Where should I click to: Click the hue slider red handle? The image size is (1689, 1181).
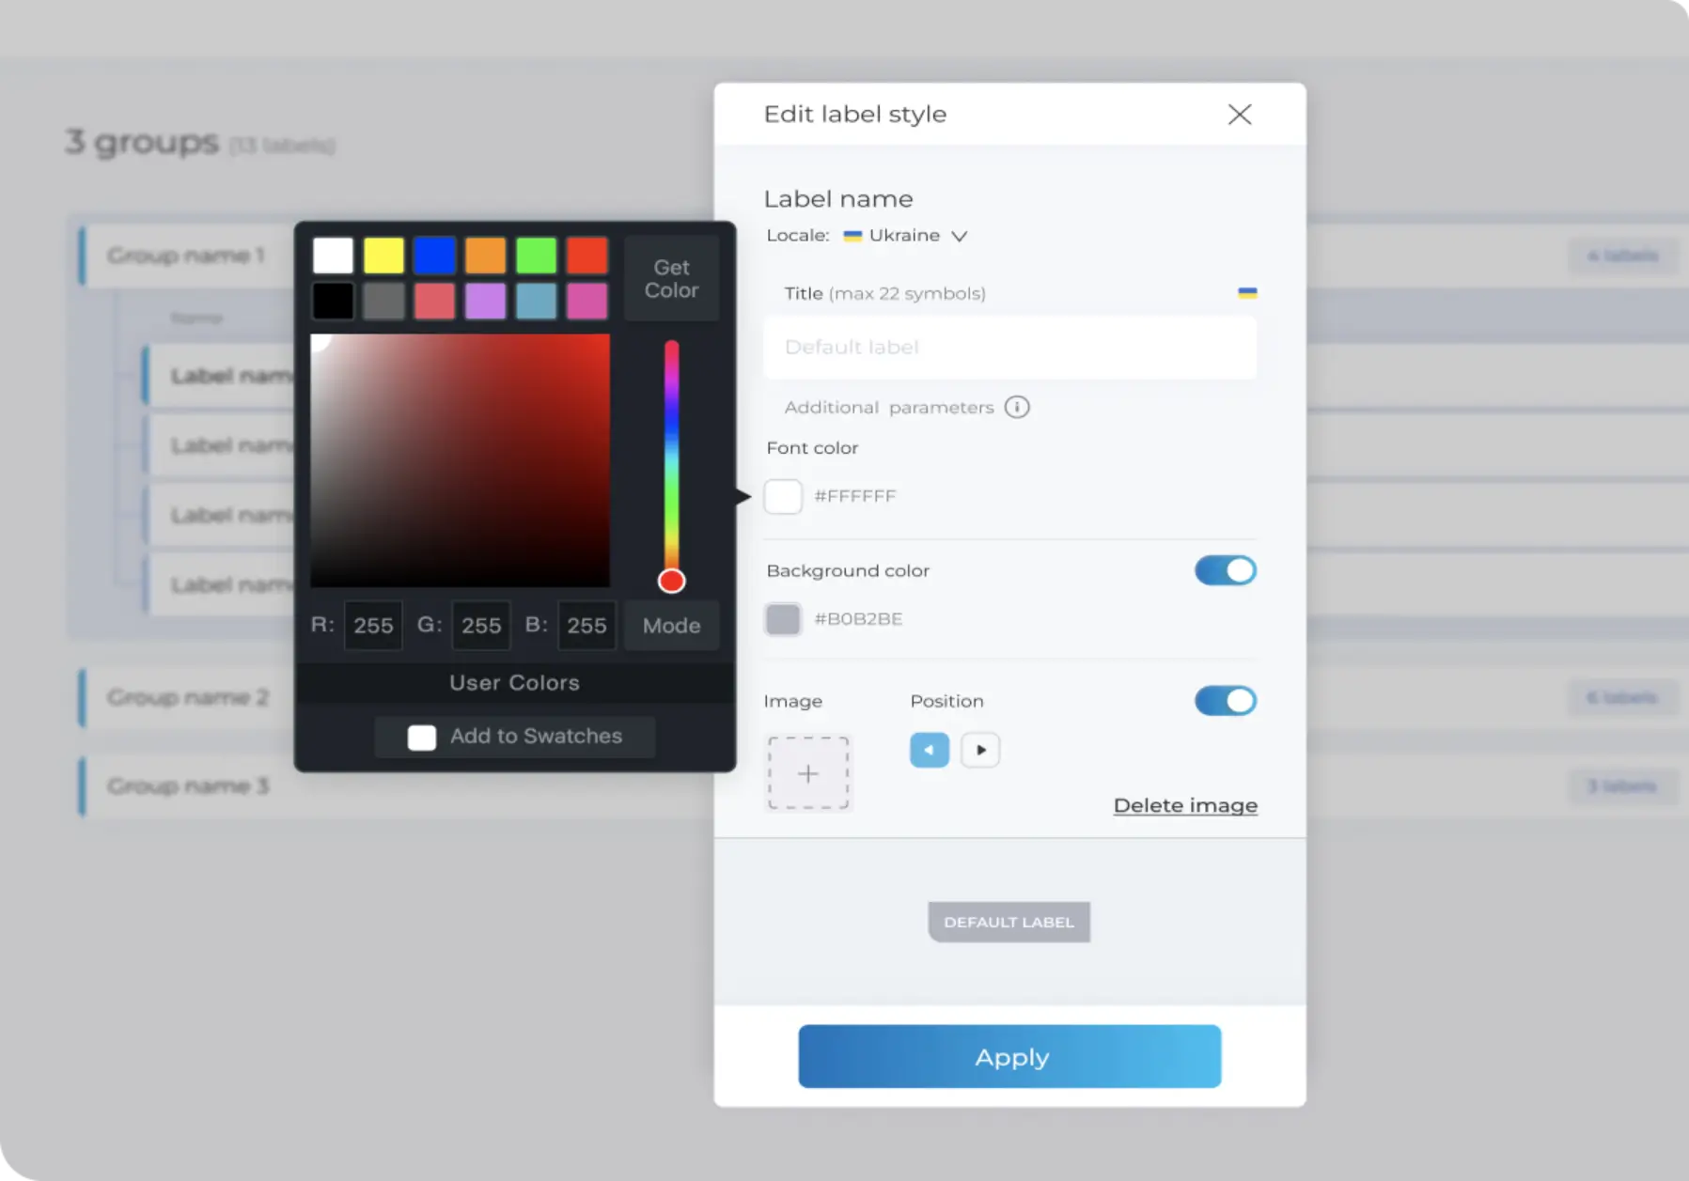coord(671,581)
